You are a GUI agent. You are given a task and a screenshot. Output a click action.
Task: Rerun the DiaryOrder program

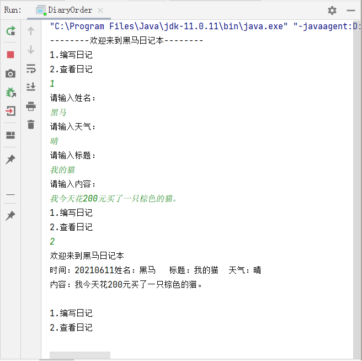click(x=10, y=31)
